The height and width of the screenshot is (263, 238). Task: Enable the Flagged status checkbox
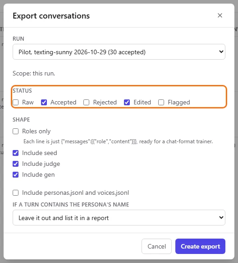pyautogui.click(x=161, y=102)
